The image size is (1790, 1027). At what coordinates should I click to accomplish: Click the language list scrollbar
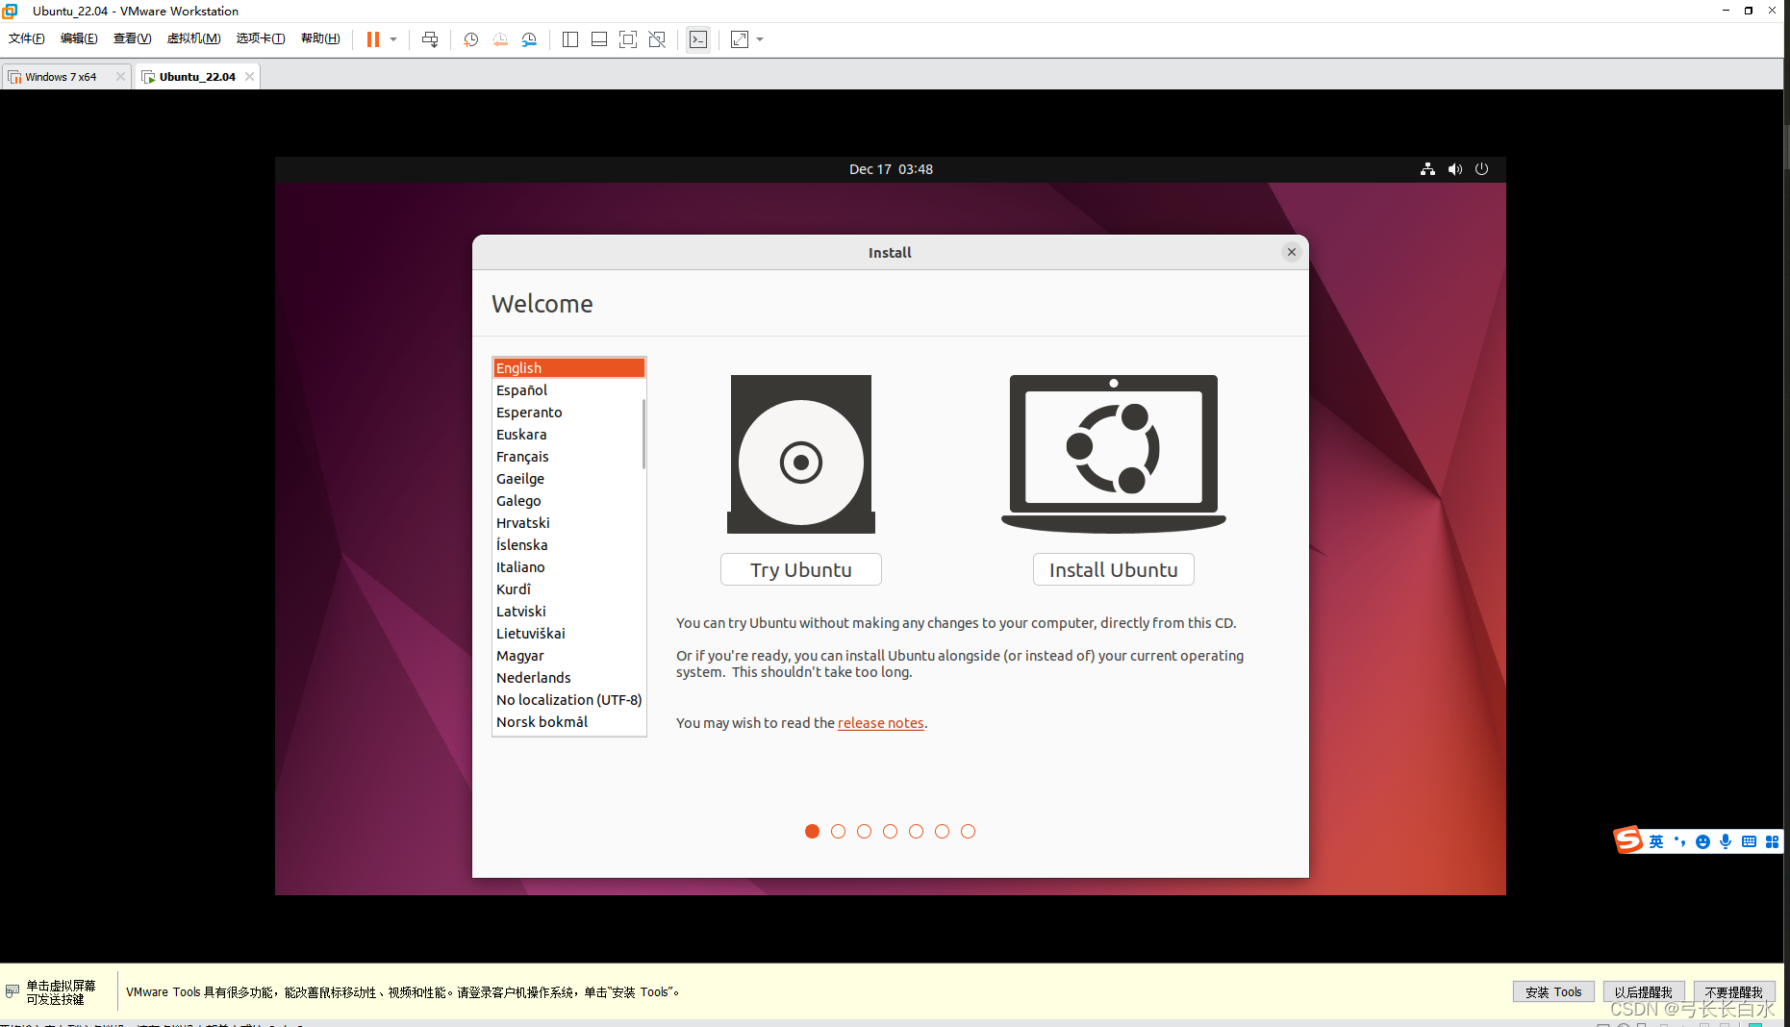(643, 435)
